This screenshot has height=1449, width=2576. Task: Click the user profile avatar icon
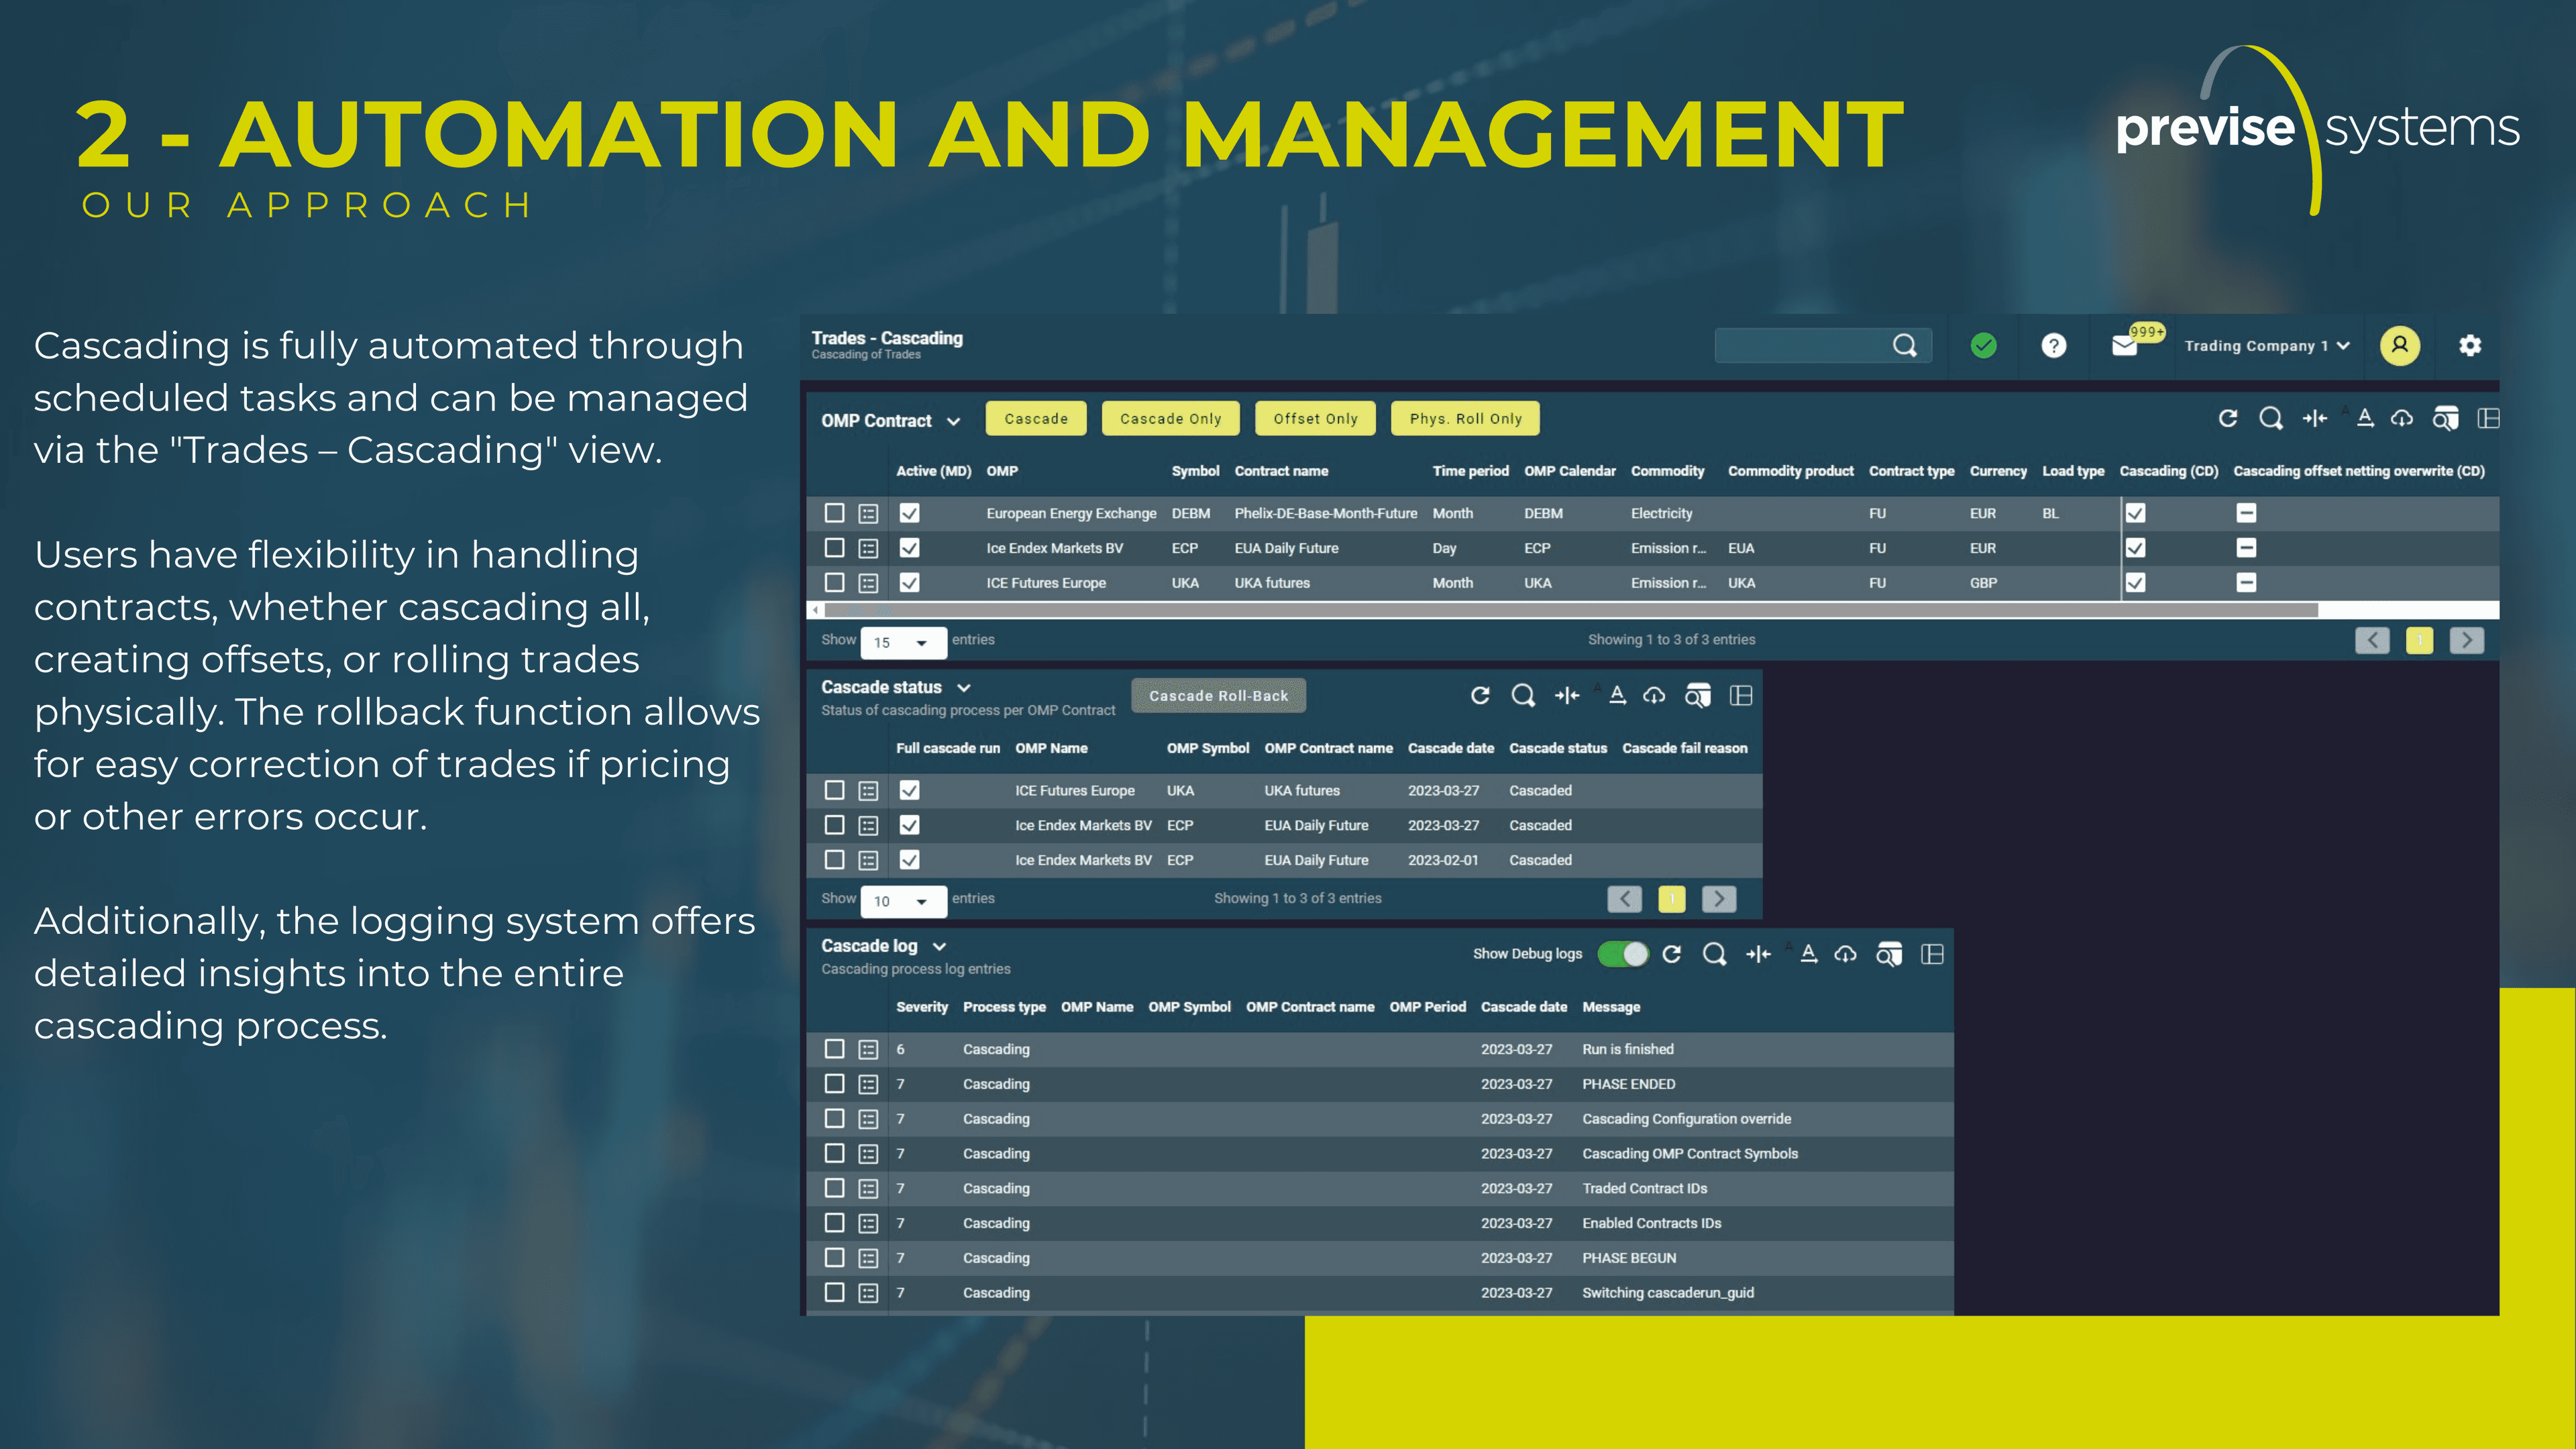2399,346
